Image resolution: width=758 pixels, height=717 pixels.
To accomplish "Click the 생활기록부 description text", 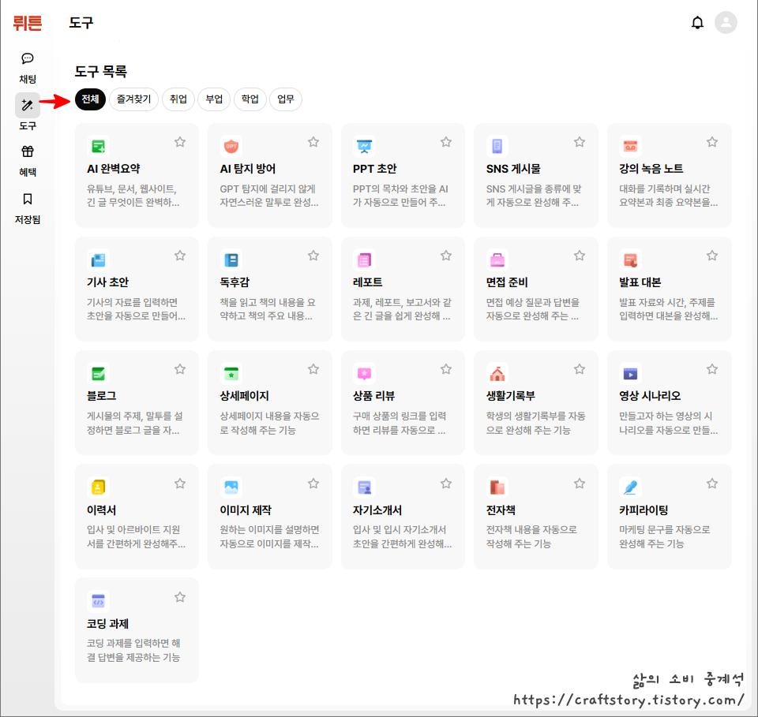I will pyautogui.click(x=535, y=423).
